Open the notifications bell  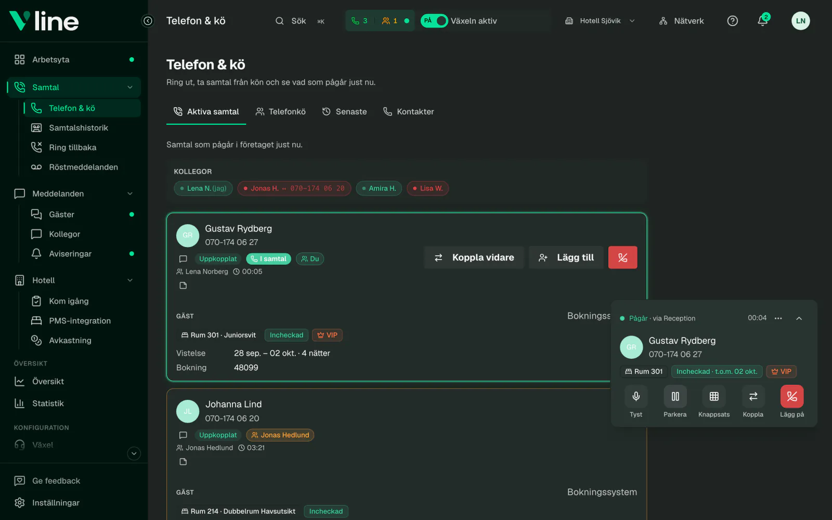tap(762, 21)
